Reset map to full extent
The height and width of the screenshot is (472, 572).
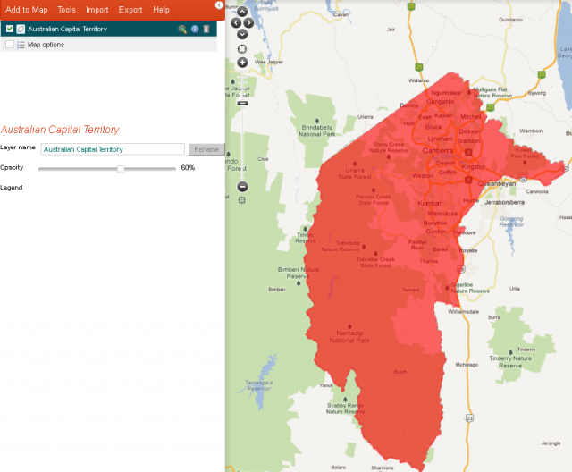[x=242, y=48]
